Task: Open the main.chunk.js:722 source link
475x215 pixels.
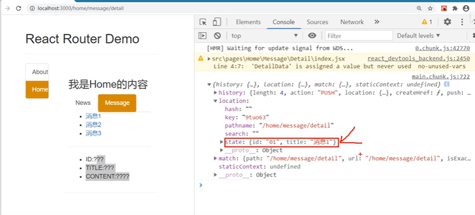Action: point(441,77)
